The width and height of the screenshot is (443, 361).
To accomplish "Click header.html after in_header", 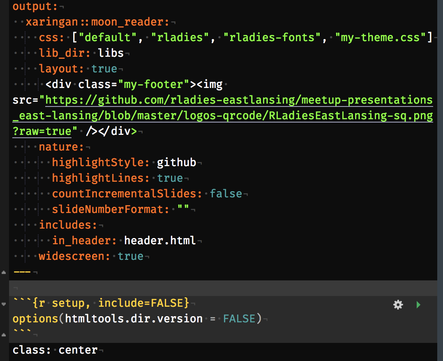I will tap(160, 241).
